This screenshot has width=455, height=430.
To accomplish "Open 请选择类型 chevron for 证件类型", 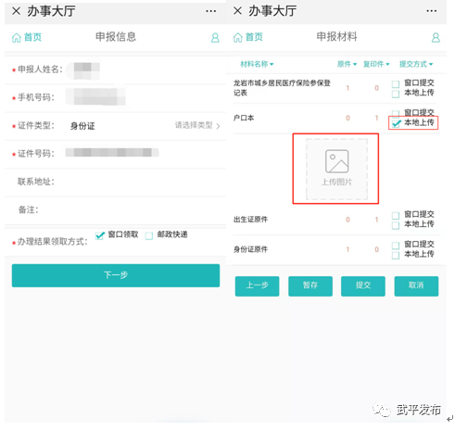I will 218,126.
